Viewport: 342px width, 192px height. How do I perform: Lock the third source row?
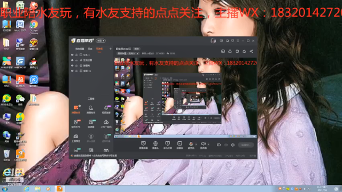(x=76, y=66)
